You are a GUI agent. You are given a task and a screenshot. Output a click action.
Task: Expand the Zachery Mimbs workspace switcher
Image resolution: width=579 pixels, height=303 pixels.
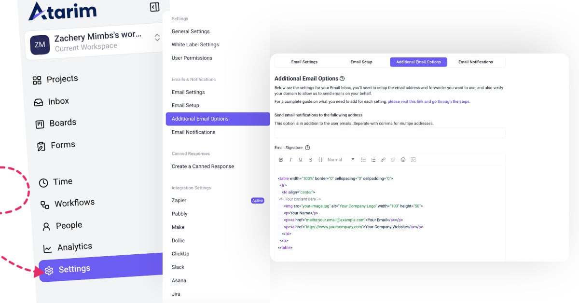(x=157, y=37)
